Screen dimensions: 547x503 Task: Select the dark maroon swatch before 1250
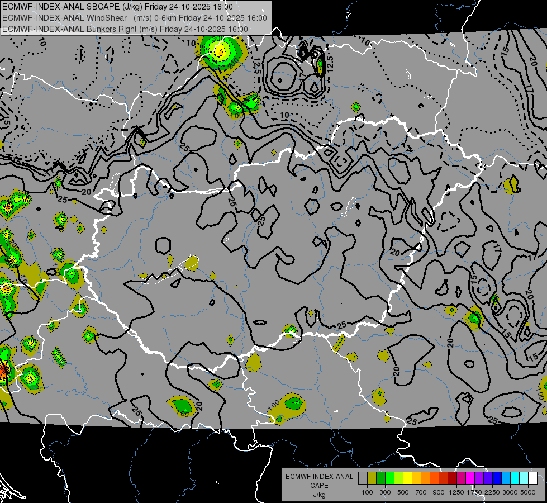(x=453, y=478)
